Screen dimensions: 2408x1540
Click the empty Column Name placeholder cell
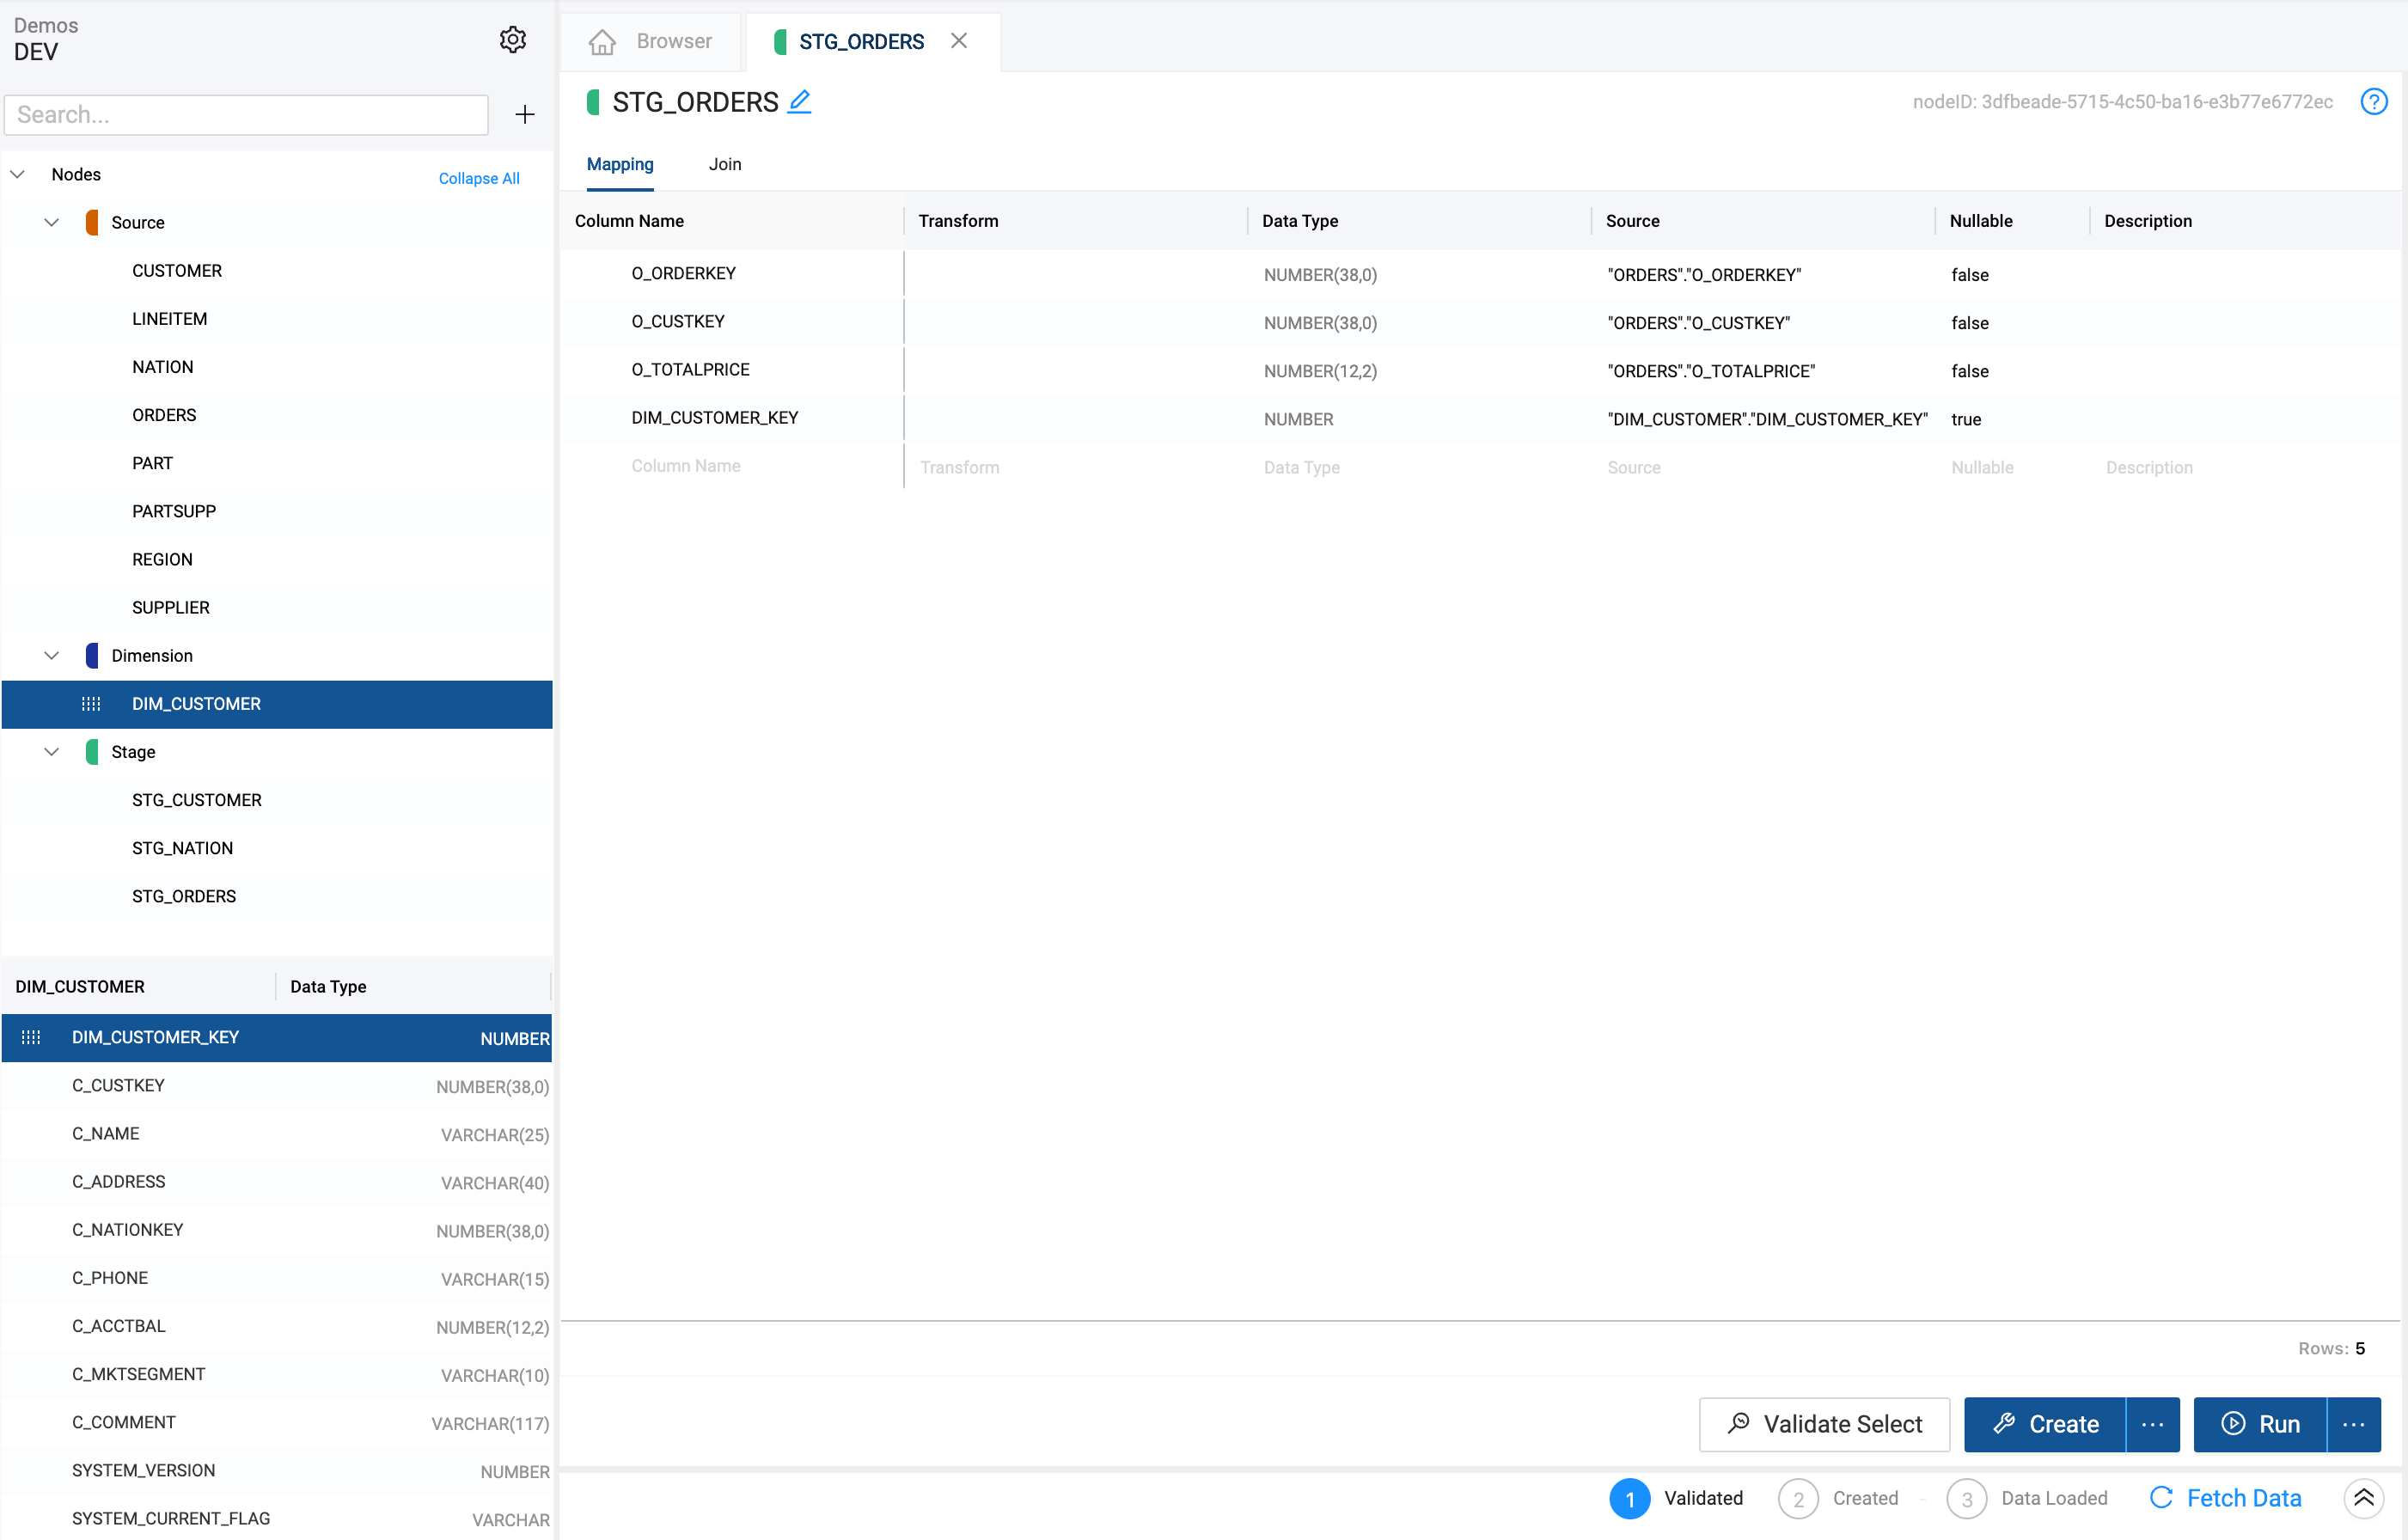[686, 466]
